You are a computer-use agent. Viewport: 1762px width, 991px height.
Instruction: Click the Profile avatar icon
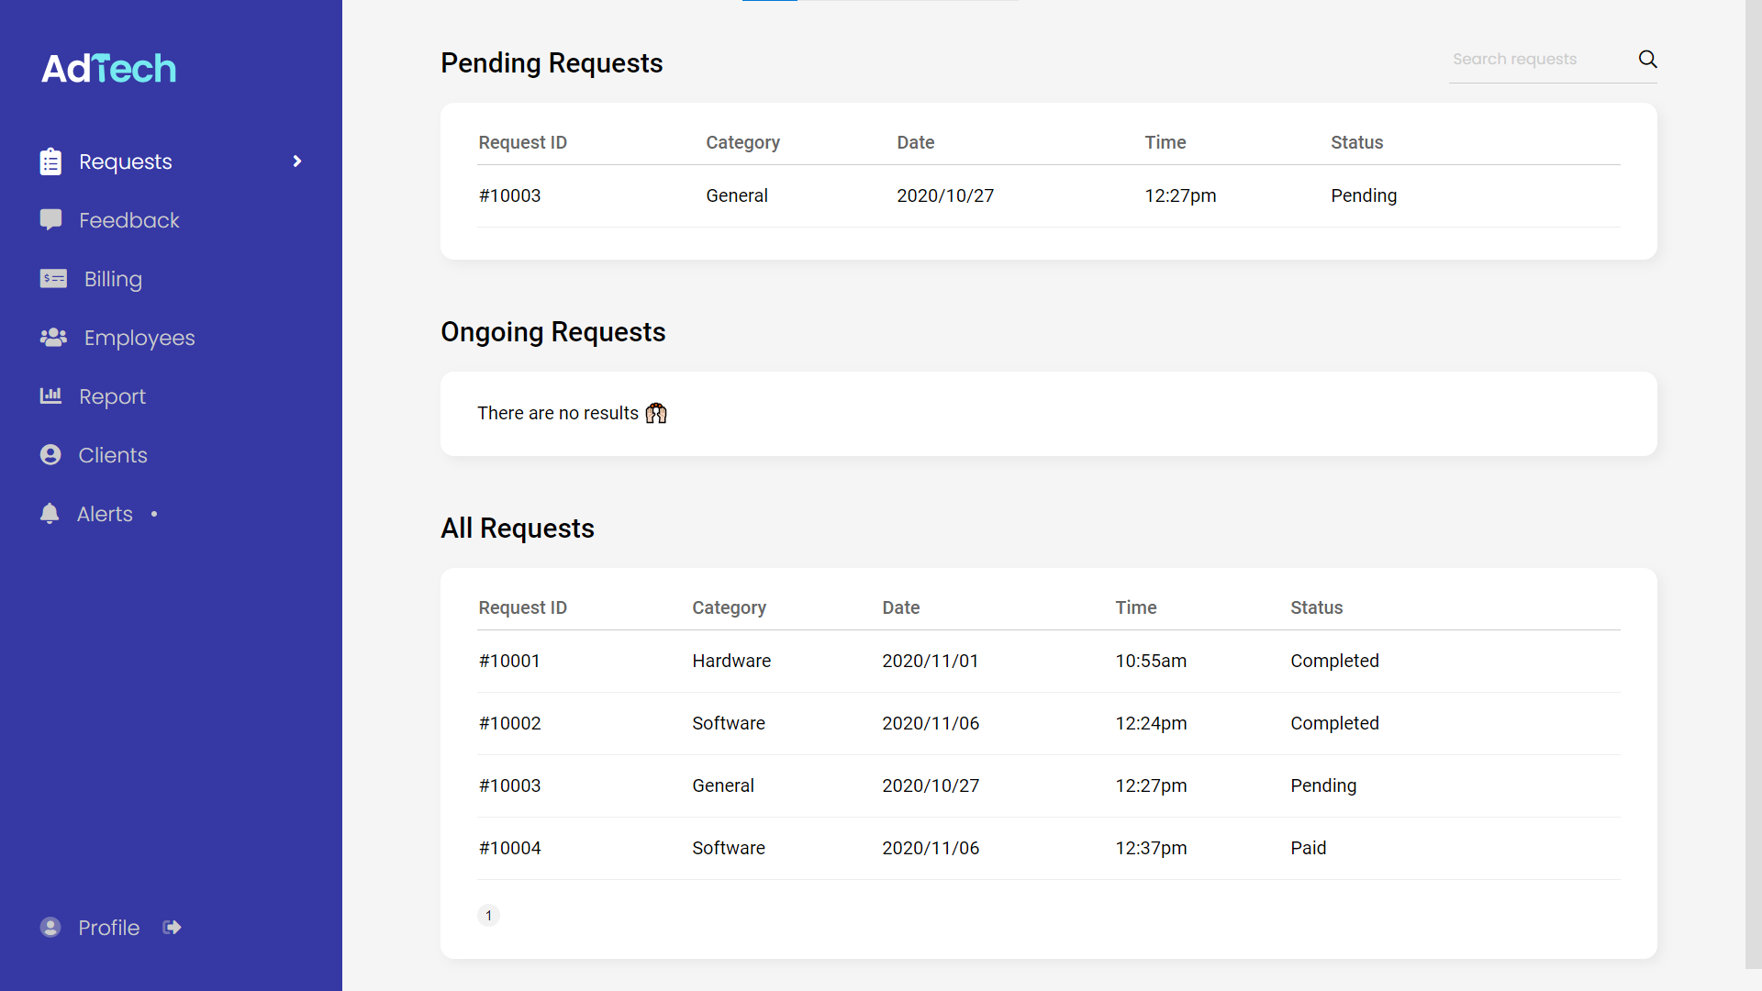[50, 928]
